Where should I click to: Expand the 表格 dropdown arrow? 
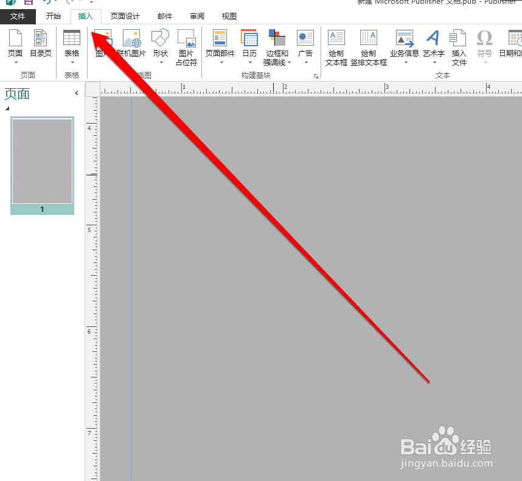click(72, 63)
